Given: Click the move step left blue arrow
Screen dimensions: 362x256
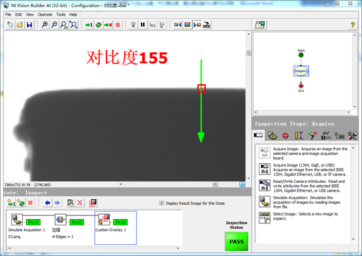Looking at the screenshot, I should click(x=48, y=203).
